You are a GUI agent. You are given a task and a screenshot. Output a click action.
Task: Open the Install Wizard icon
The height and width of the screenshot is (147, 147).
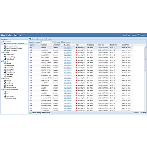point(5,65)
